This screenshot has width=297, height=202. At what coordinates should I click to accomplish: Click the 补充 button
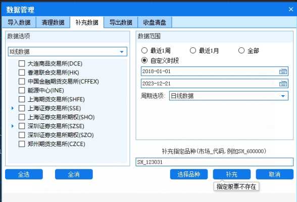[x=232, y=174]
